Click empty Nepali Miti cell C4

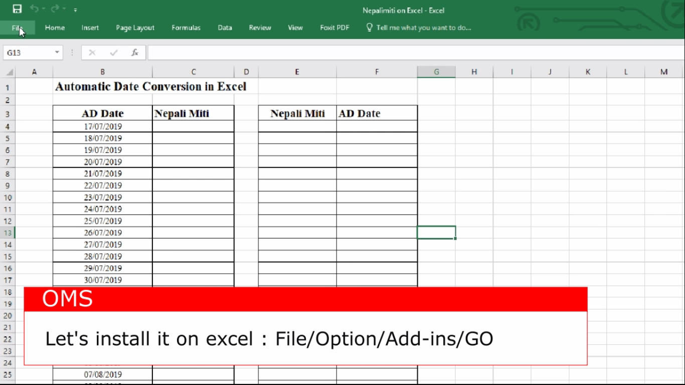(193, 126)
